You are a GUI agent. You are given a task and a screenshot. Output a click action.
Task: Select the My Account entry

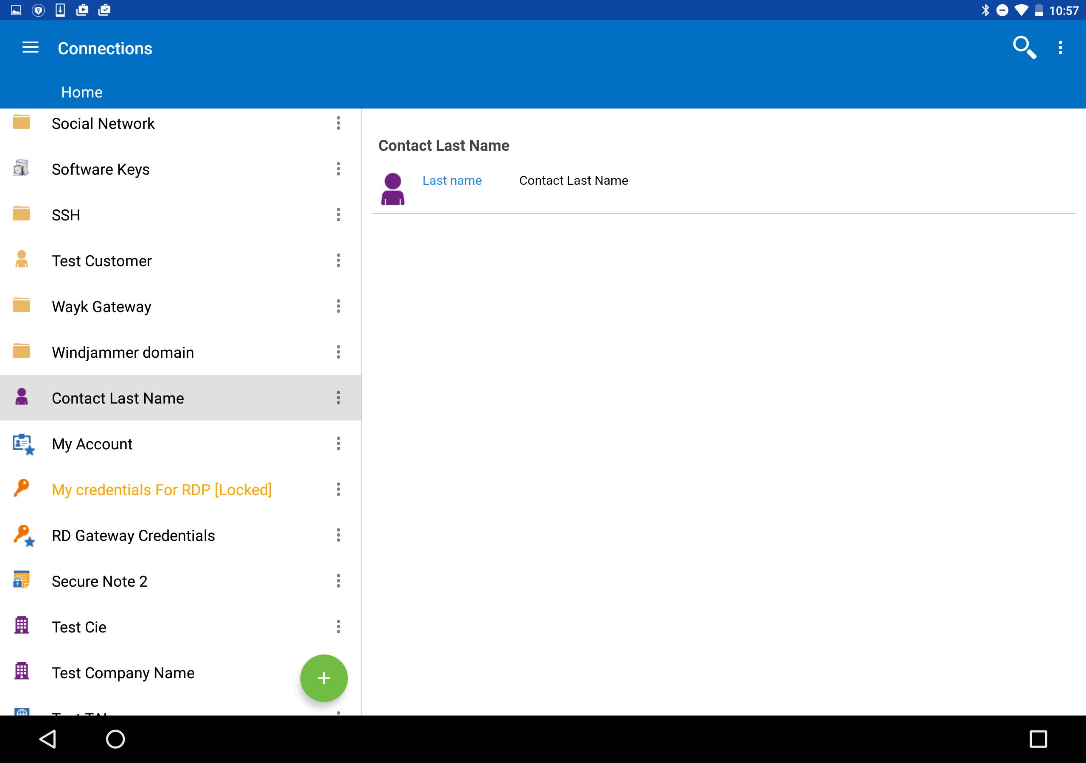tap(181, 444)
